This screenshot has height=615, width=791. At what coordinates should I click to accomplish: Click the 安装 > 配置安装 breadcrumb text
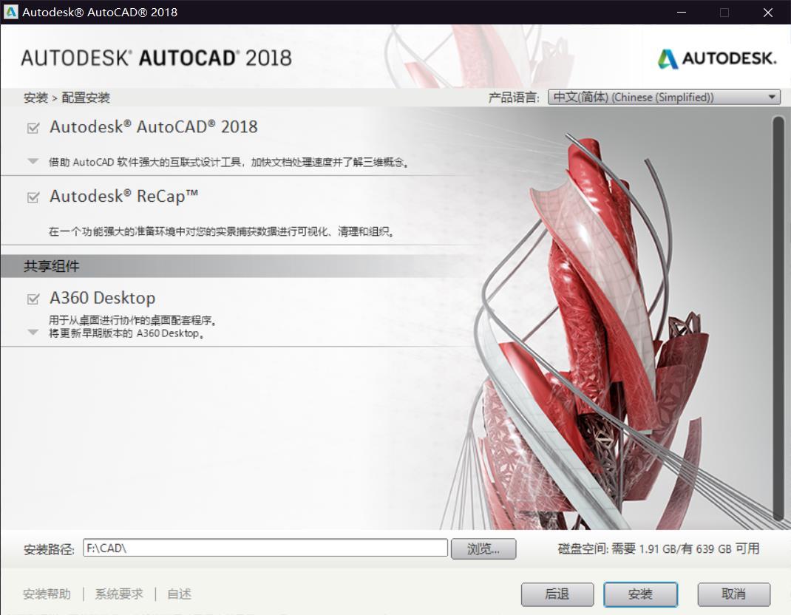tap(67, 98)
